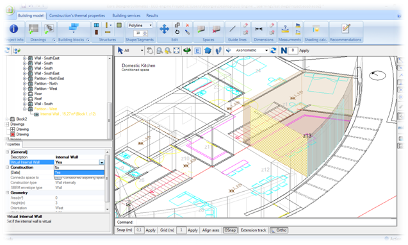Click the E button in view toolbar
Viewport: 408px width, 245px height.
click(197, 51)
